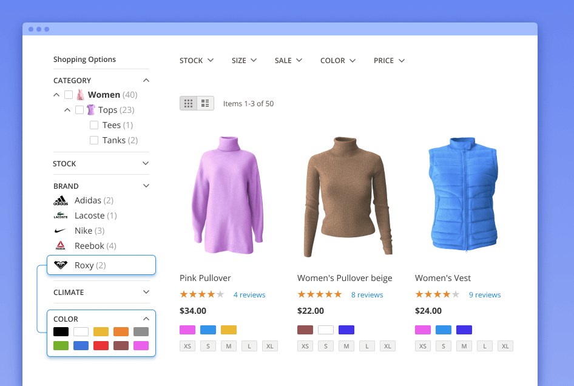Pick the green swatch in COLOR filter
The image size is (574, 386).
coord(61,345)
